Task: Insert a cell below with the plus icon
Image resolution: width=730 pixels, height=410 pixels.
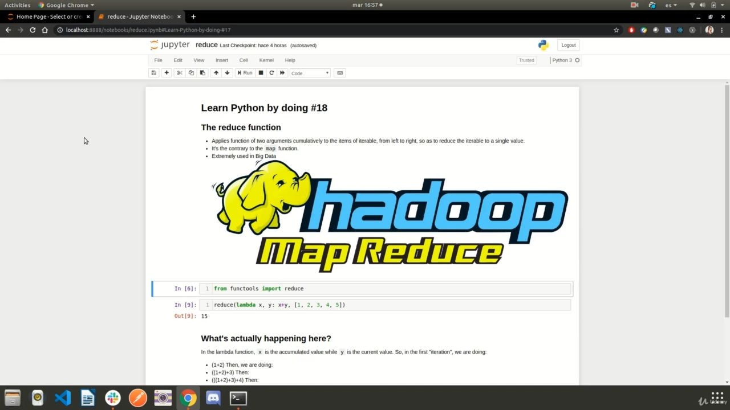Action: point(167,73)
